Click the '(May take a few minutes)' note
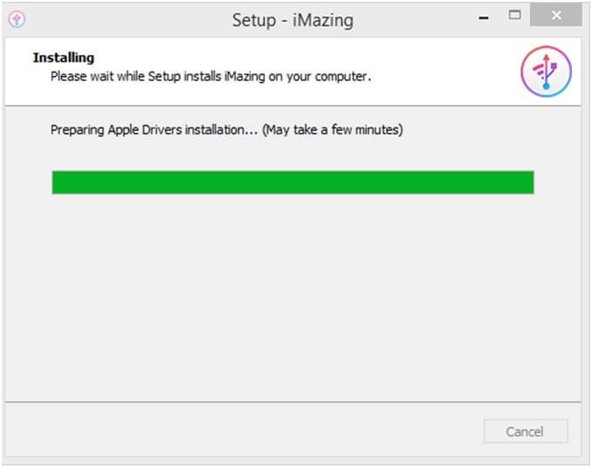Image resolution: width=592 pixels, height=473 pixels. point(333,130)
